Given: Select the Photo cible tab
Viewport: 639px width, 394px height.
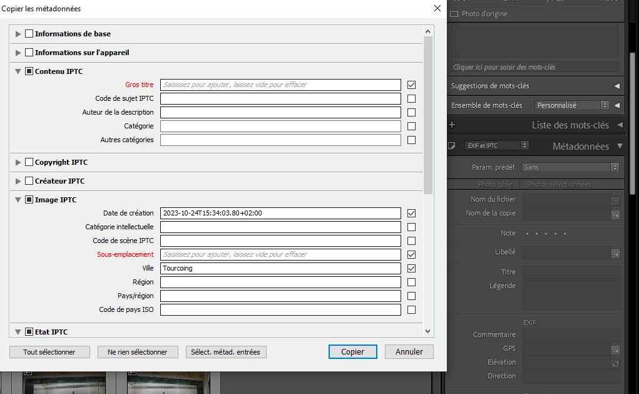Looking at the screenshot, I should pos(494,184).
